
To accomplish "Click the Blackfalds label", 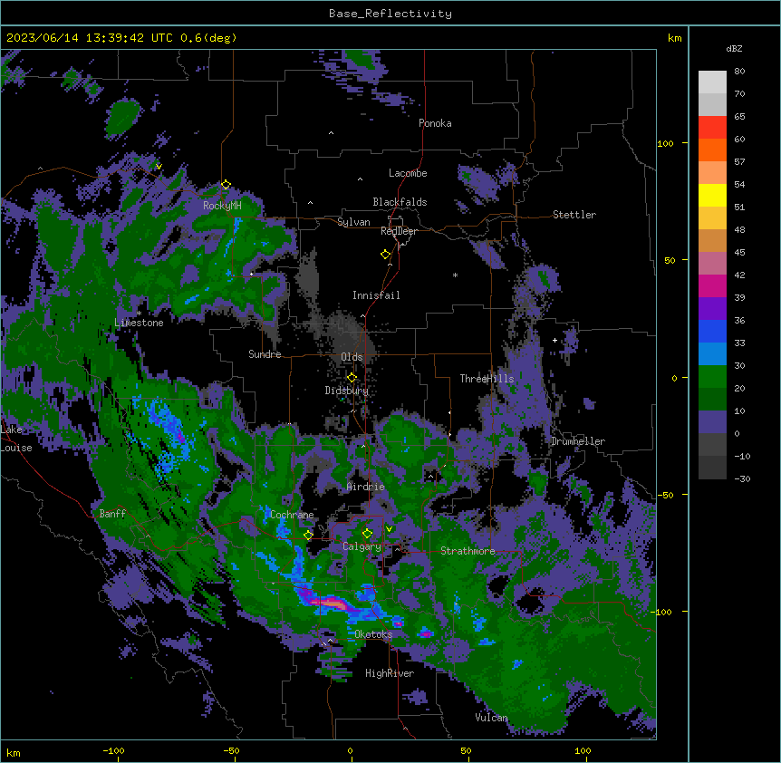I will tap(400, 202).
